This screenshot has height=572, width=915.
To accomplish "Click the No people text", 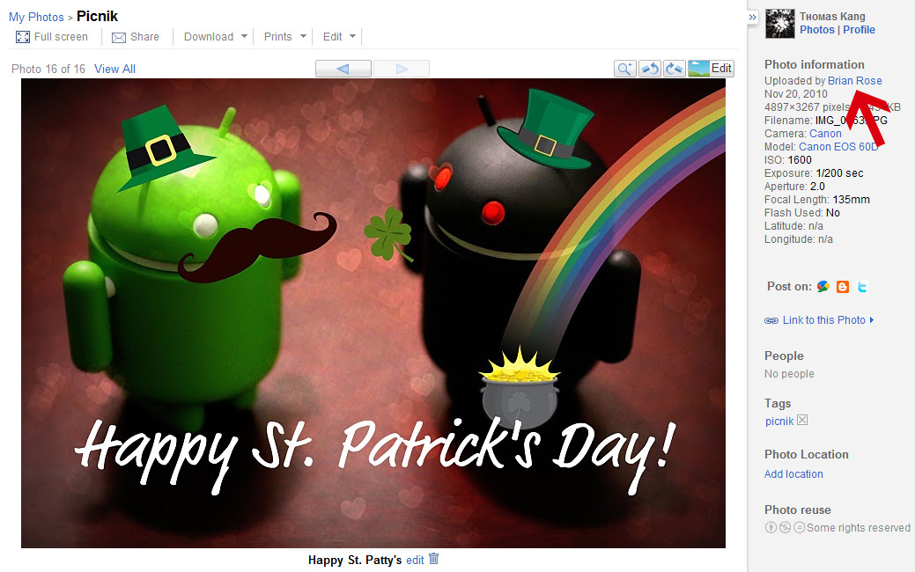I will pos(789,374).
